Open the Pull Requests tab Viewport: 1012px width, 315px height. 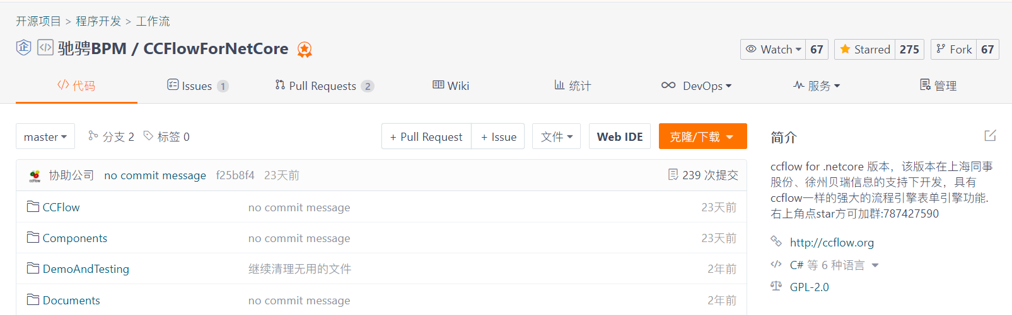(324, 86)
